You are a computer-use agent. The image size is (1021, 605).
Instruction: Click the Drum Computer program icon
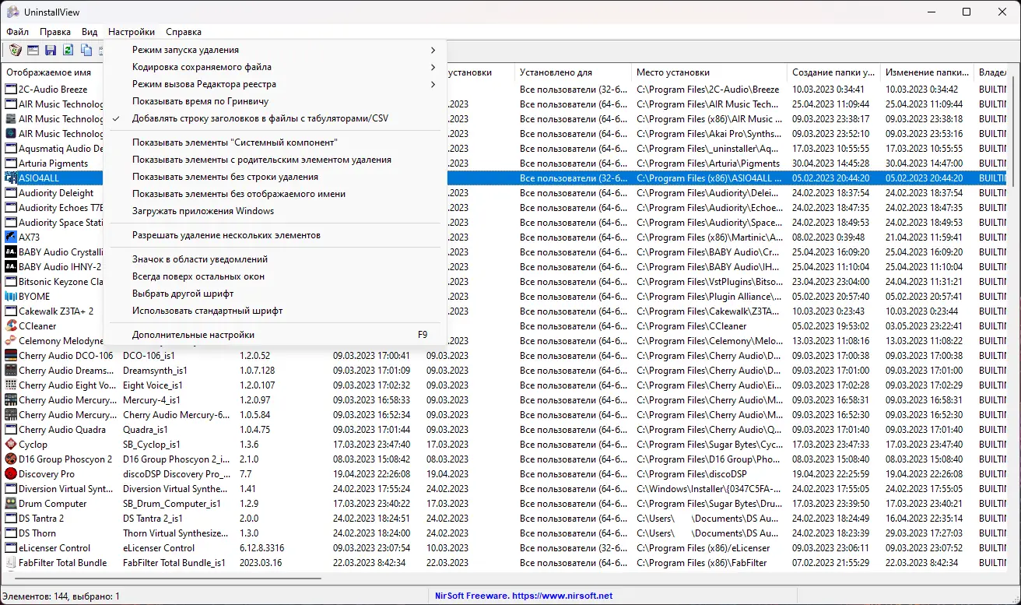(11, 504)
